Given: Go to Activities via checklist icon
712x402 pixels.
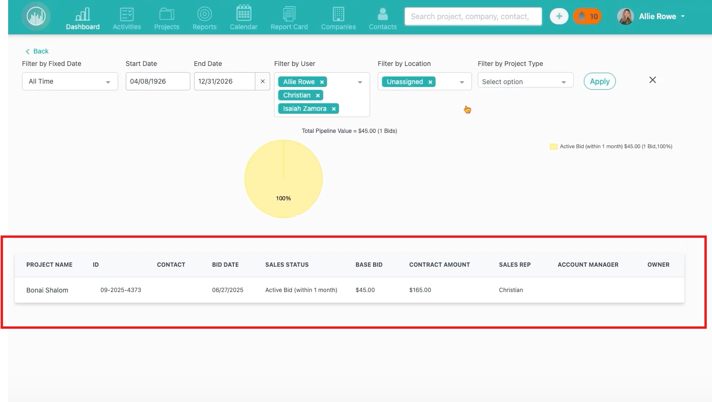Looking at the screenshot, I should (127, 15).
